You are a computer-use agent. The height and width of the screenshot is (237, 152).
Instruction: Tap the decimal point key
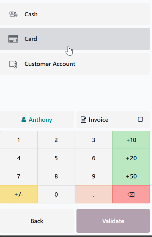[x=94, y=194]
